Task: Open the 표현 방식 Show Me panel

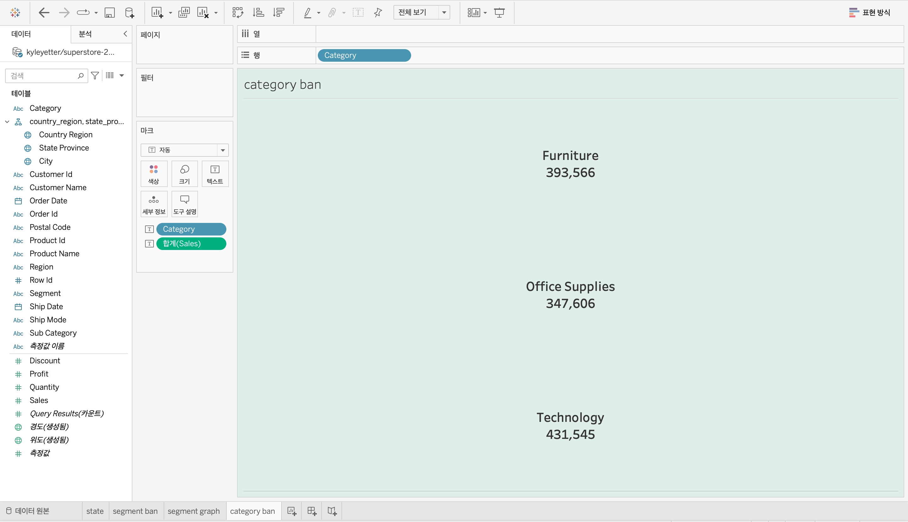Action: [x=870, y=13]
